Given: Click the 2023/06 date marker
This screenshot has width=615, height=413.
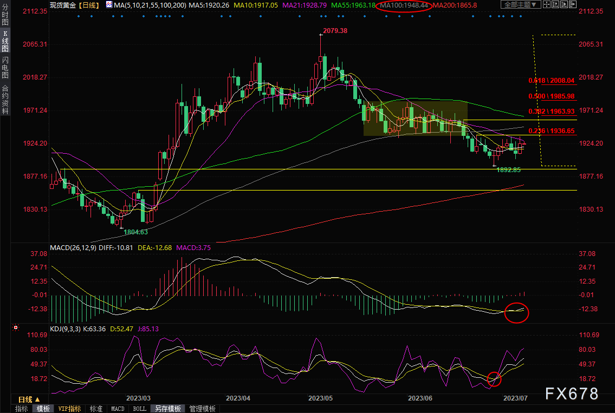Looking at the screenshot, I should (420, 398).
